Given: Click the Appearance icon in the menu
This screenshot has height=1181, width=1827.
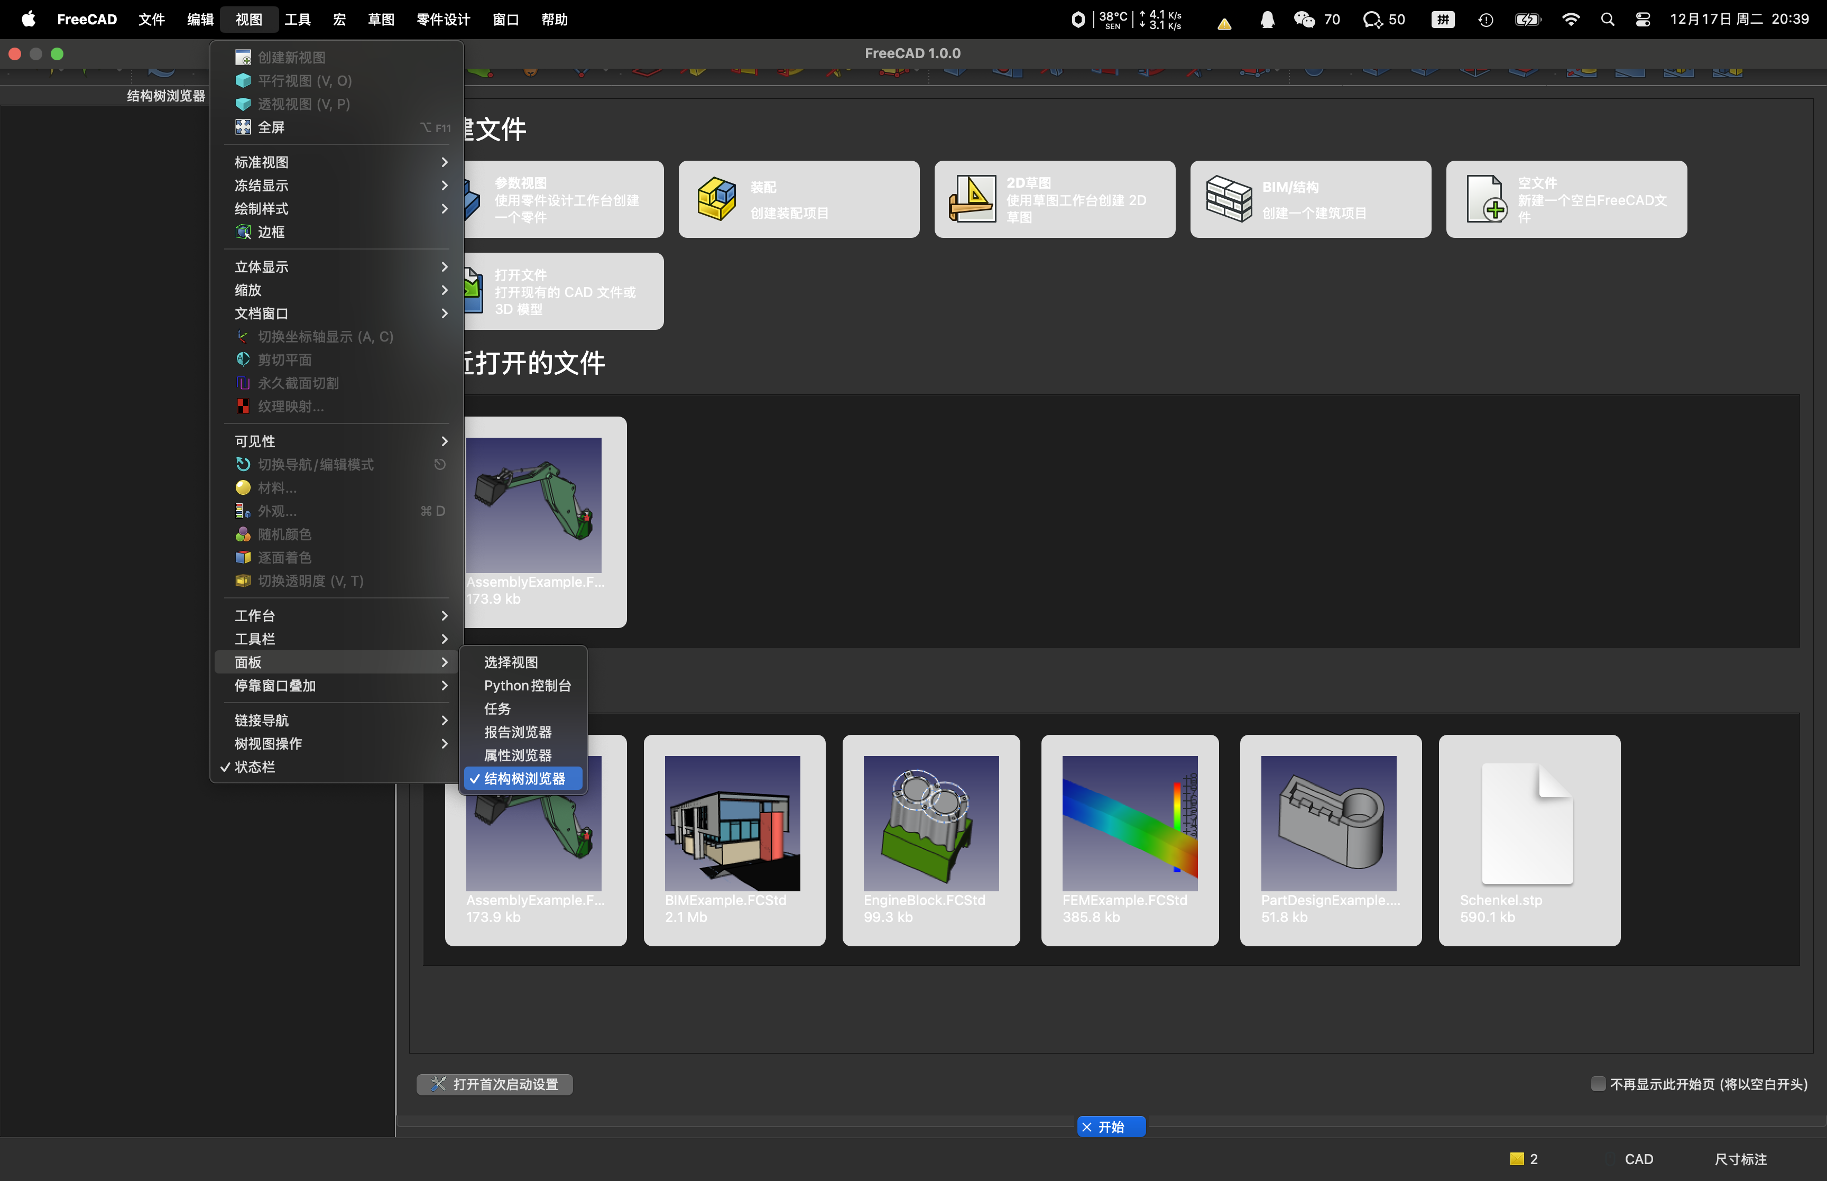Looking at the screenshot, I should click(x=243, y=511).
